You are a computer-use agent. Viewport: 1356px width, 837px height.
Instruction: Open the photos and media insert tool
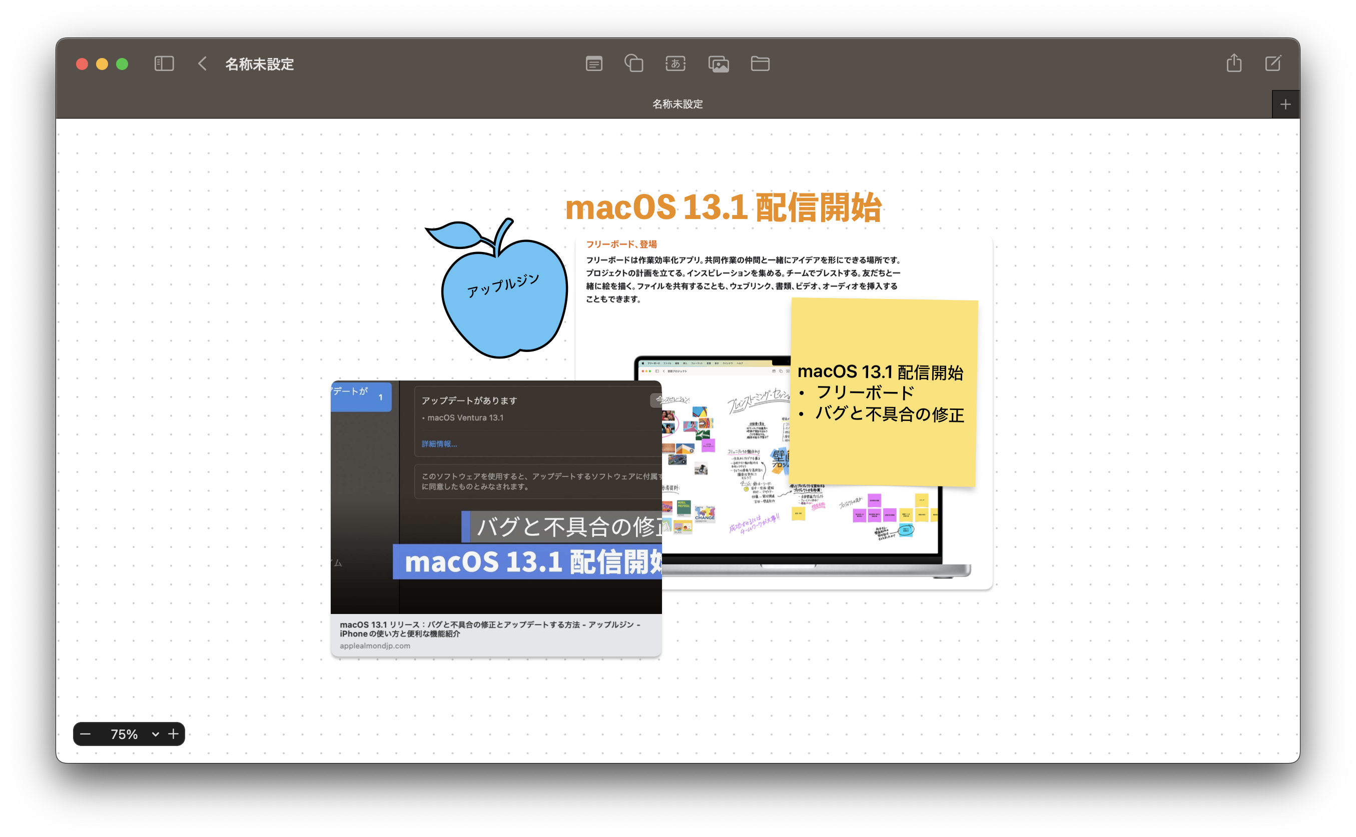tap(719, 63)
